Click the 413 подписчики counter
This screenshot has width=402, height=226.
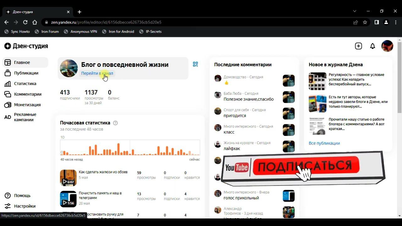[x=70, y=95]
